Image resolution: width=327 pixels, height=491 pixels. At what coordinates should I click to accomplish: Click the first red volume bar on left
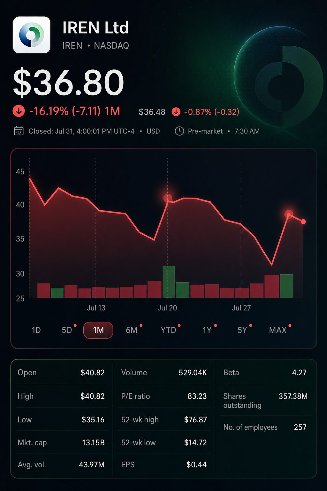(44, 290)
